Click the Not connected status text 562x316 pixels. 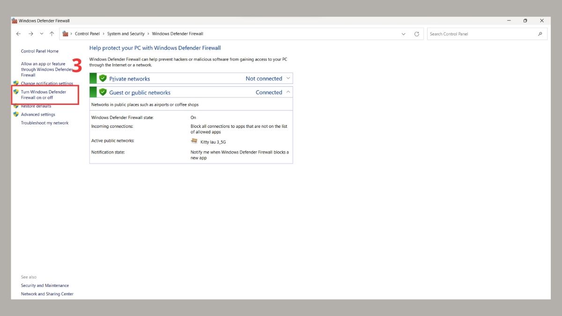[x=264, y=79]
